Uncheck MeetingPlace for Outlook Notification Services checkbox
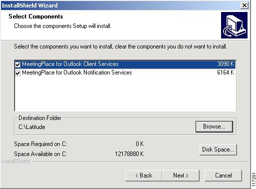The image size is (256, 189). pos(18,73)
